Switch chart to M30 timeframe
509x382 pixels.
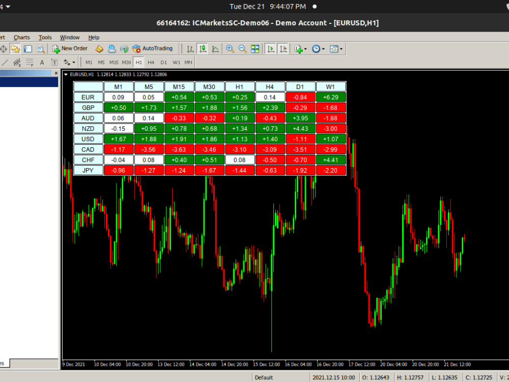(126, 62)
